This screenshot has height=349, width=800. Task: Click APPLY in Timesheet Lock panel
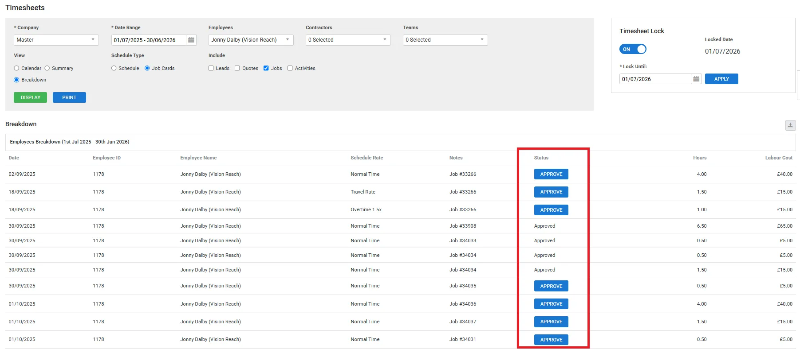(x=721, y=79)
